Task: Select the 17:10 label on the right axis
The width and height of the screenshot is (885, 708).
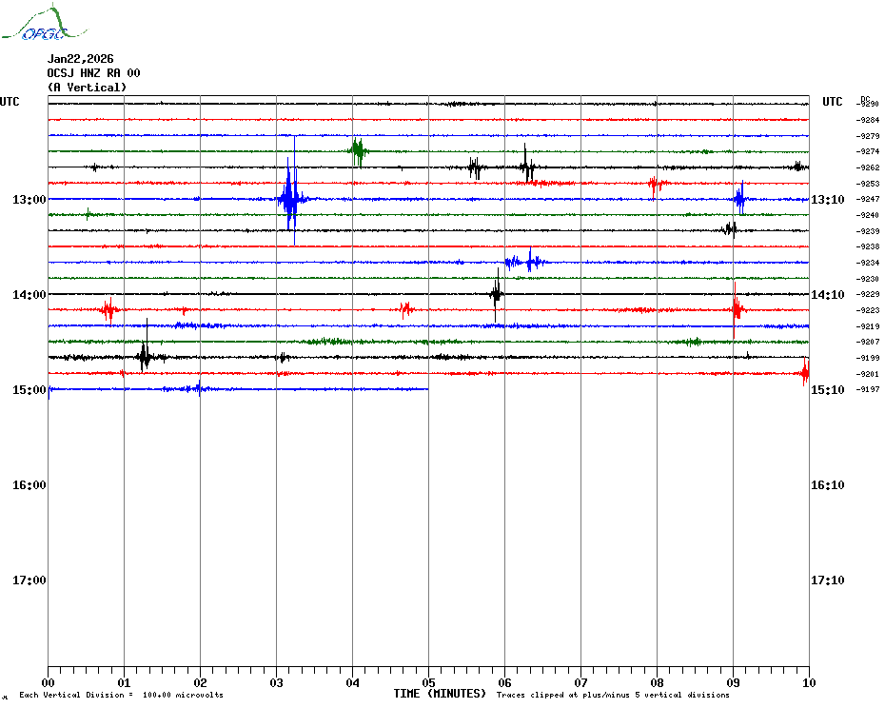Action: coord(827,580)
